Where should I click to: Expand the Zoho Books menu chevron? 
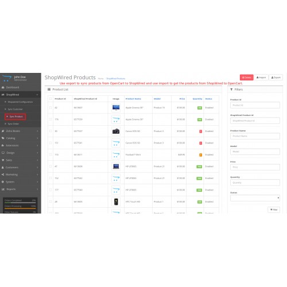(x=37, y=131)
